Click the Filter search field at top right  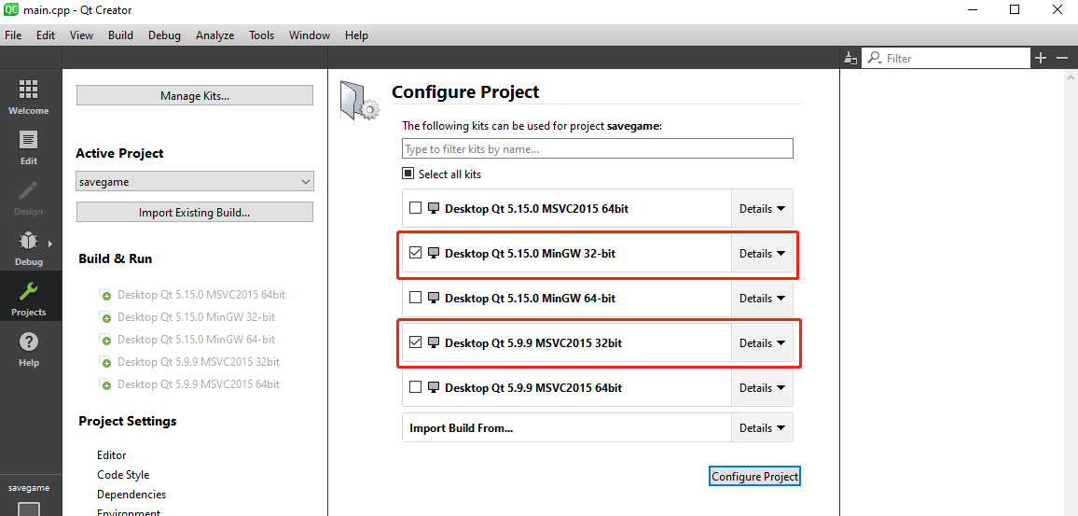[x=946, y=59]
